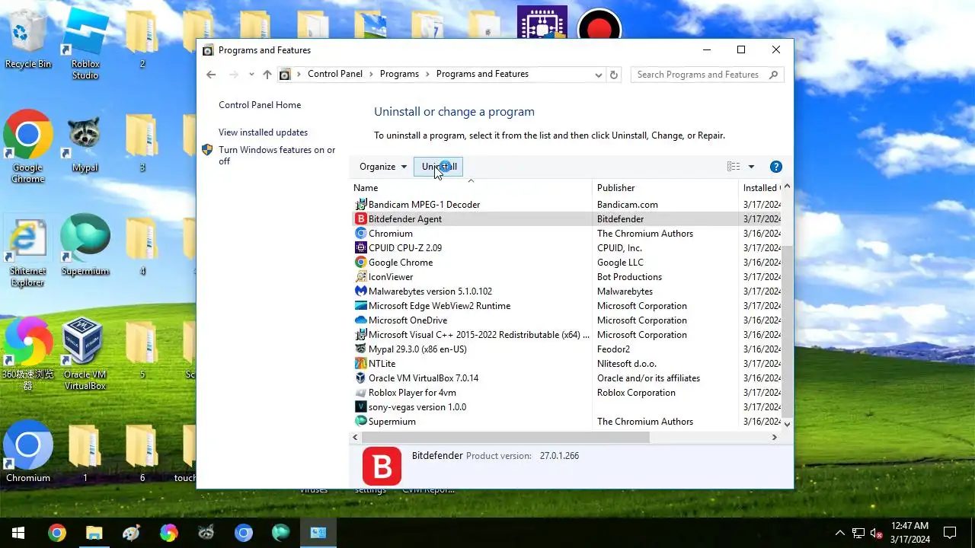Select the Mypal 29.3.0 raccoon icon in list

(x=361, y=349)
